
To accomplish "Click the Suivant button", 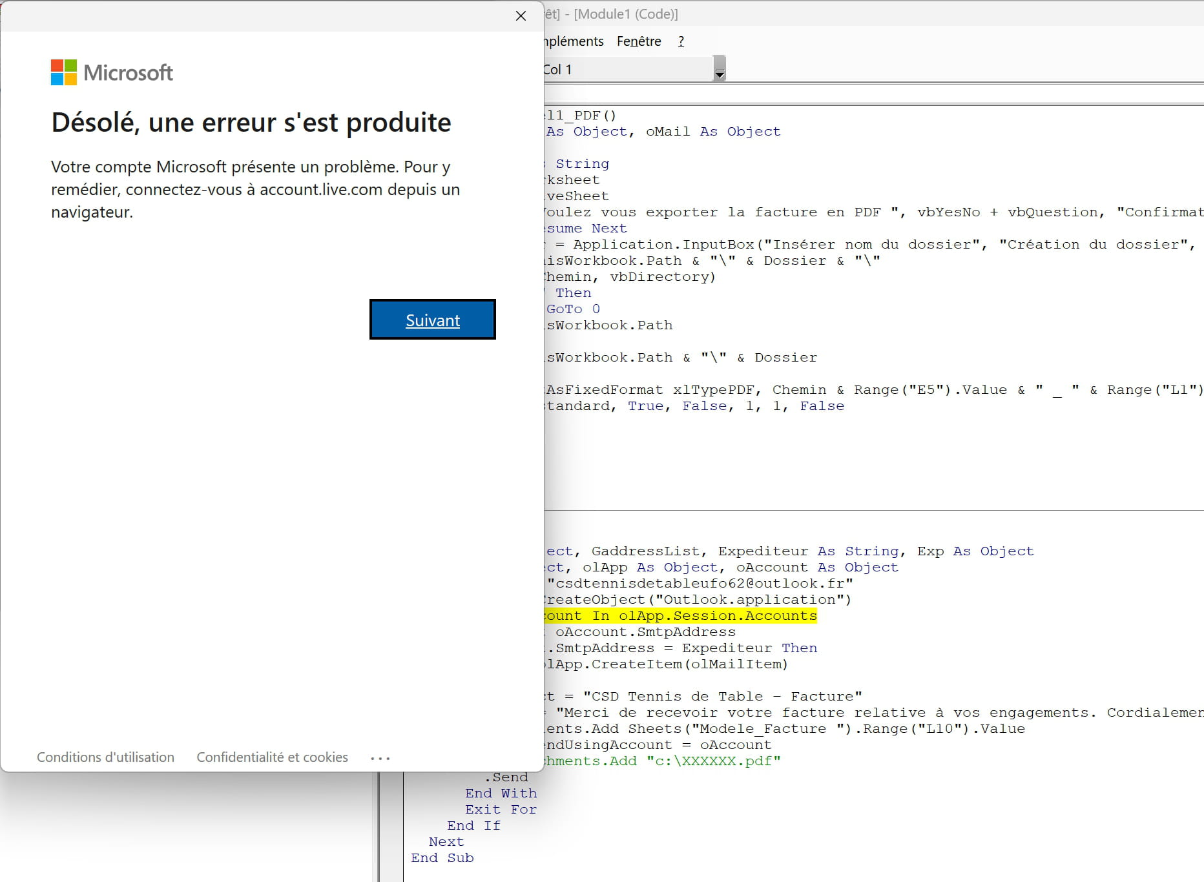I will click(x=432, y=320).
